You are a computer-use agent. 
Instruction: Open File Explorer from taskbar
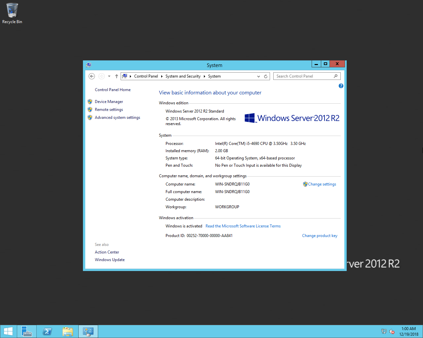pos(68,331)
